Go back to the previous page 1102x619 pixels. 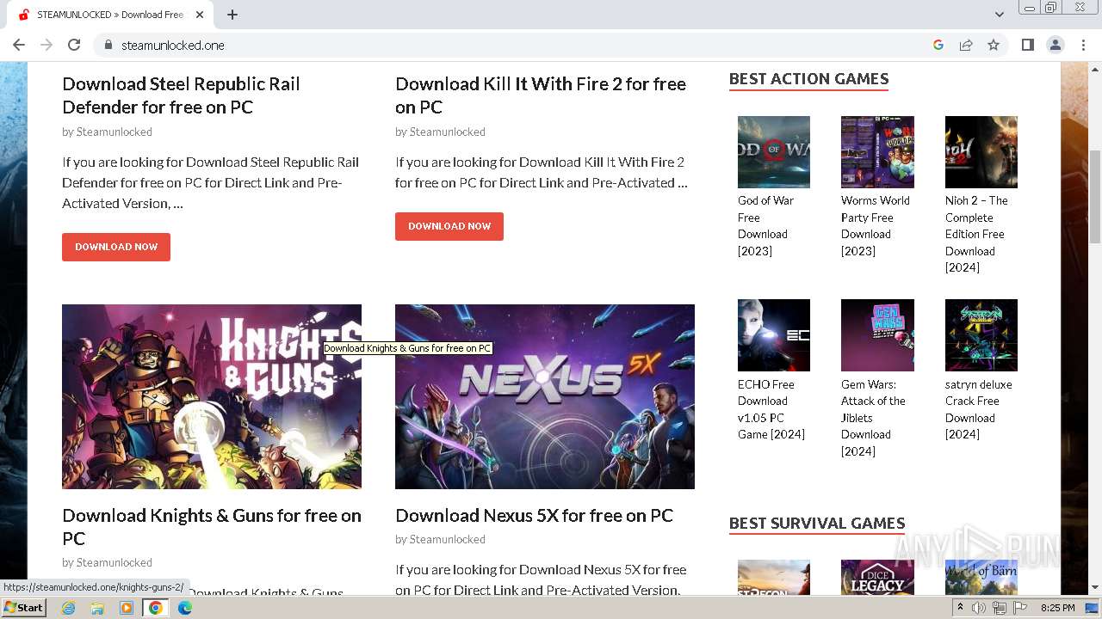coord(19,45)
